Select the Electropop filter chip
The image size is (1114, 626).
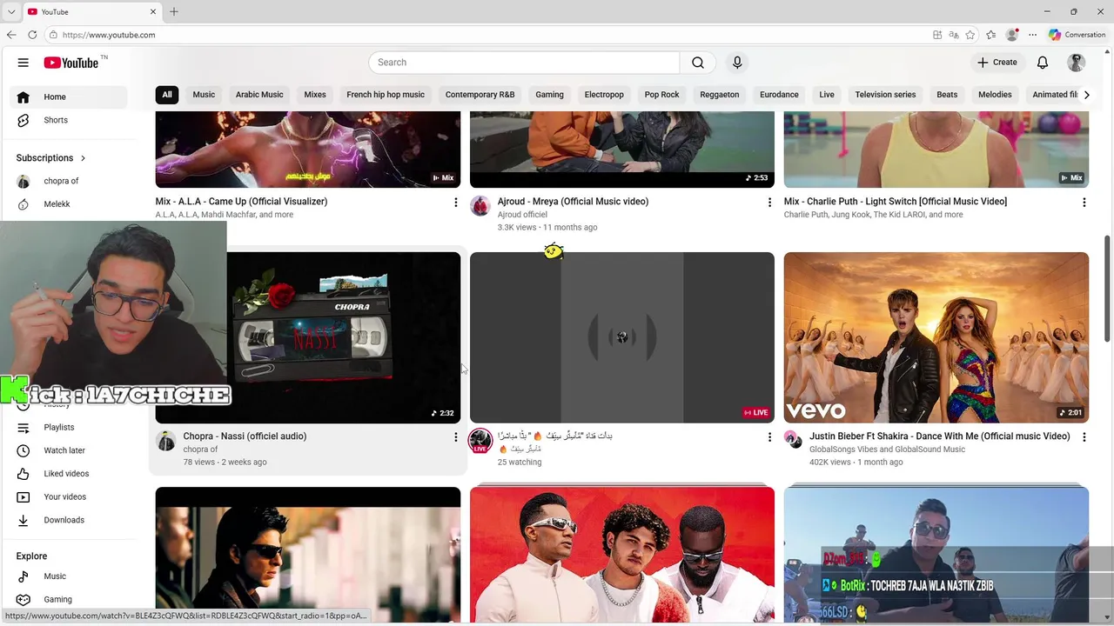604,95
